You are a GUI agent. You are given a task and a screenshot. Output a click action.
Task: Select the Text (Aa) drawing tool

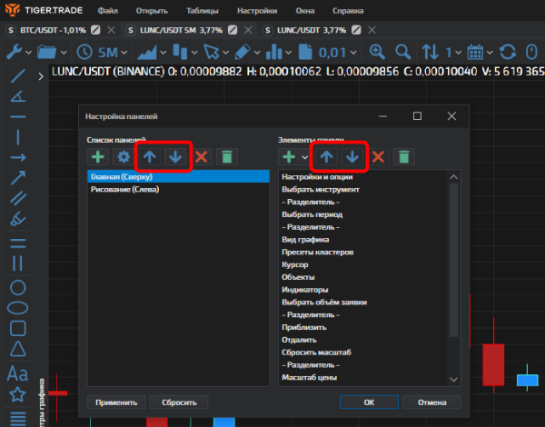click(16, 372)
